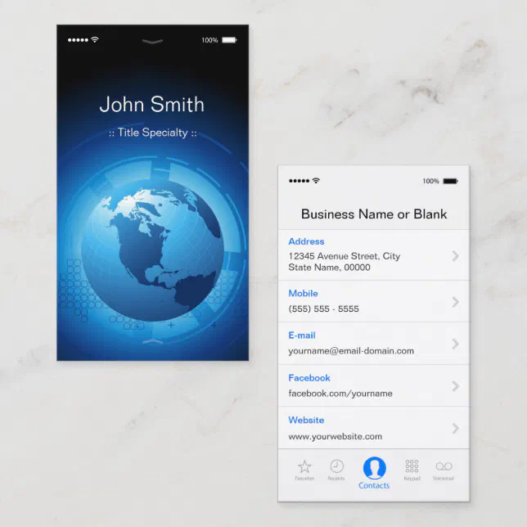Open the Website row chevron
This screenshot has height=527, width=527.
click(x=456, y=428)
